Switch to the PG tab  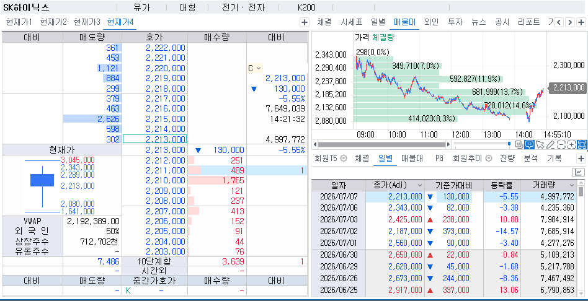pos(439,159)
